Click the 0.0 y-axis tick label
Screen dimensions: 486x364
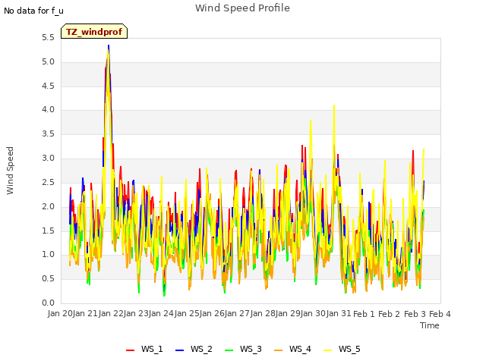(x=48, y=303)
